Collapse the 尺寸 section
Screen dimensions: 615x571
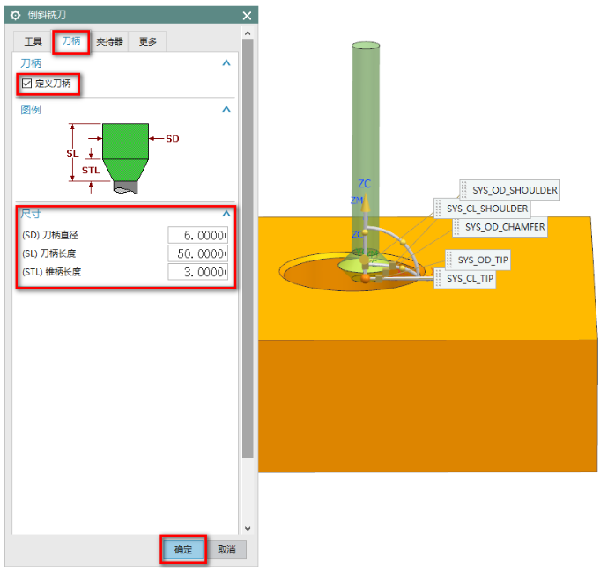pos(226,214)
